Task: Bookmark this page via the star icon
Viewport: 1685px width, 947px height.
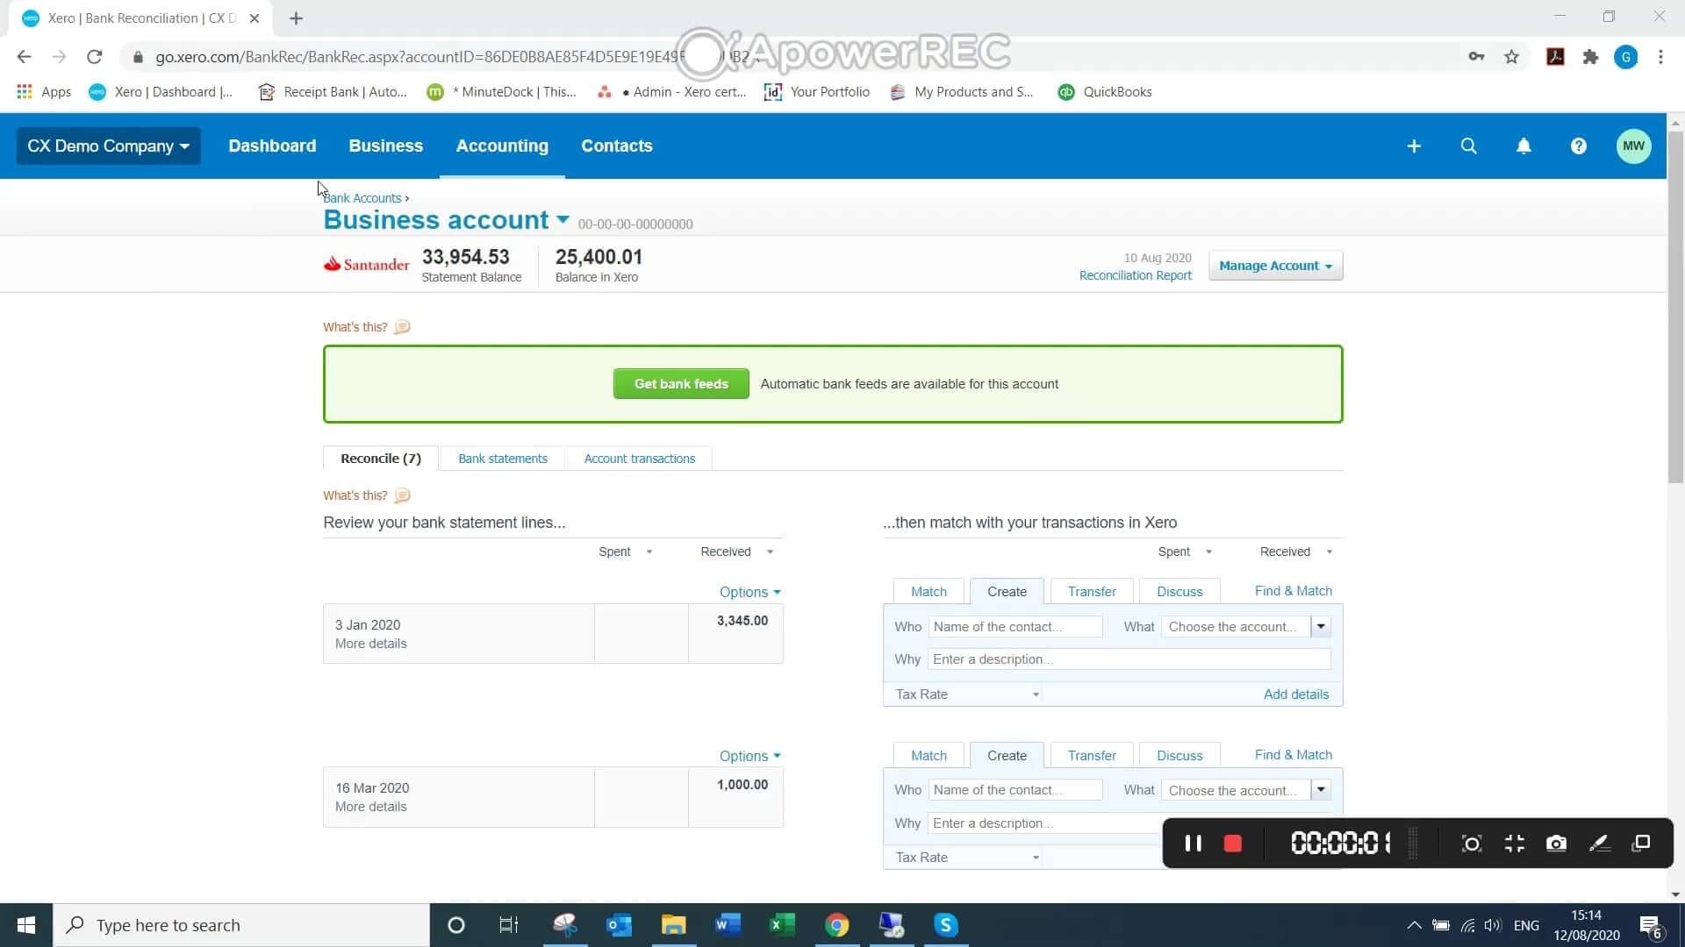Action: coord(1511,56)
